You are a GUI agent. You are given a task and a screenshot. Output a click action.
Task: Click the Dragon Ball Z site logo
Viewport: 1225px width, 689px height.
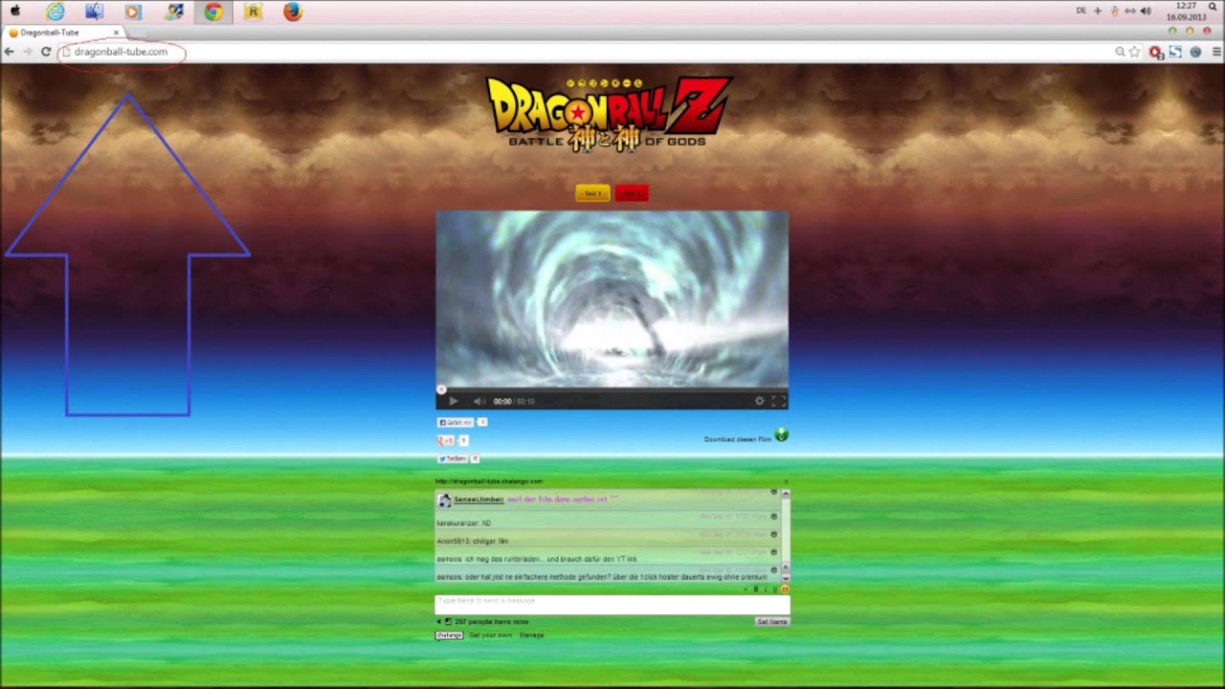click(610, 113)
